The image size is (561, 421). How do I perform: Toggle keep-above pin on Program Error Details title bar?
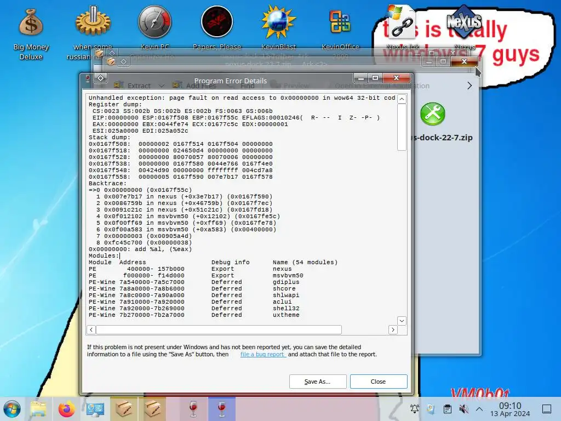pyautogui.click(x=101, y=78)
